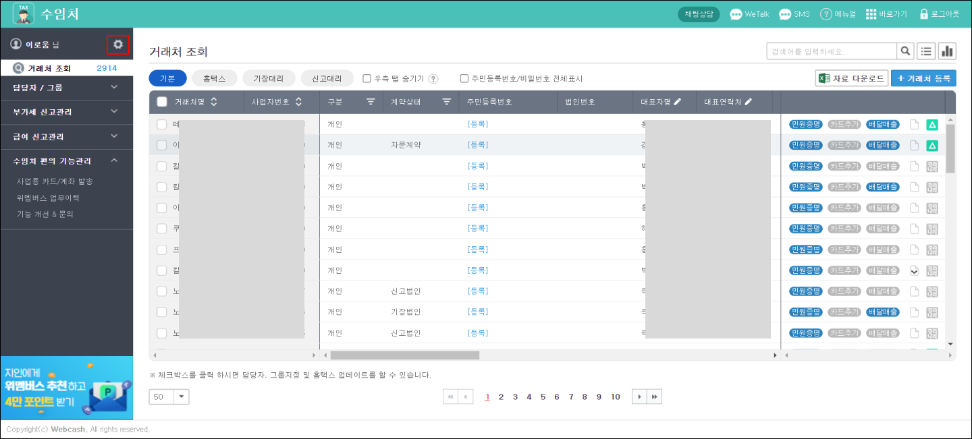The width and height of the screenshot is (972, 439).
Task: Switch to the 홈택스 tab
Action: pos(215,78)
